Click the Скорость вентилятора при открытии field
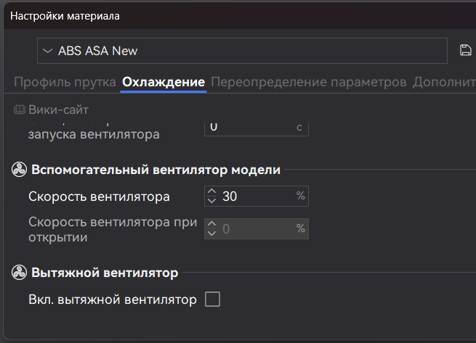This screenshot has height=343, width=476. pos(256,228)
